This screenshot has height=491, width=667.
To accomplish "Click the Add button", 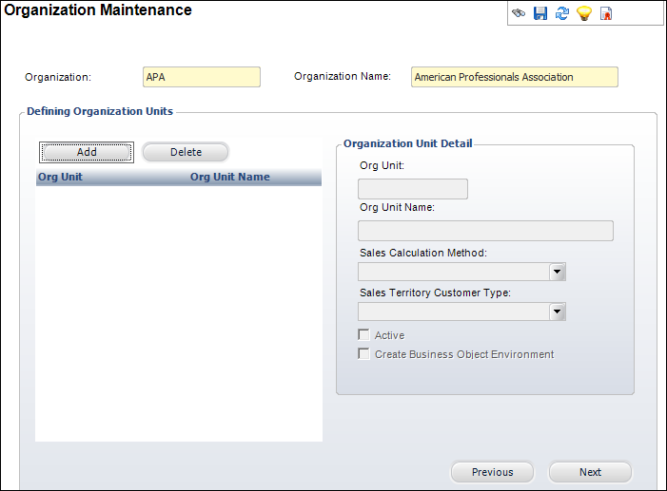I will coord(87,152).
